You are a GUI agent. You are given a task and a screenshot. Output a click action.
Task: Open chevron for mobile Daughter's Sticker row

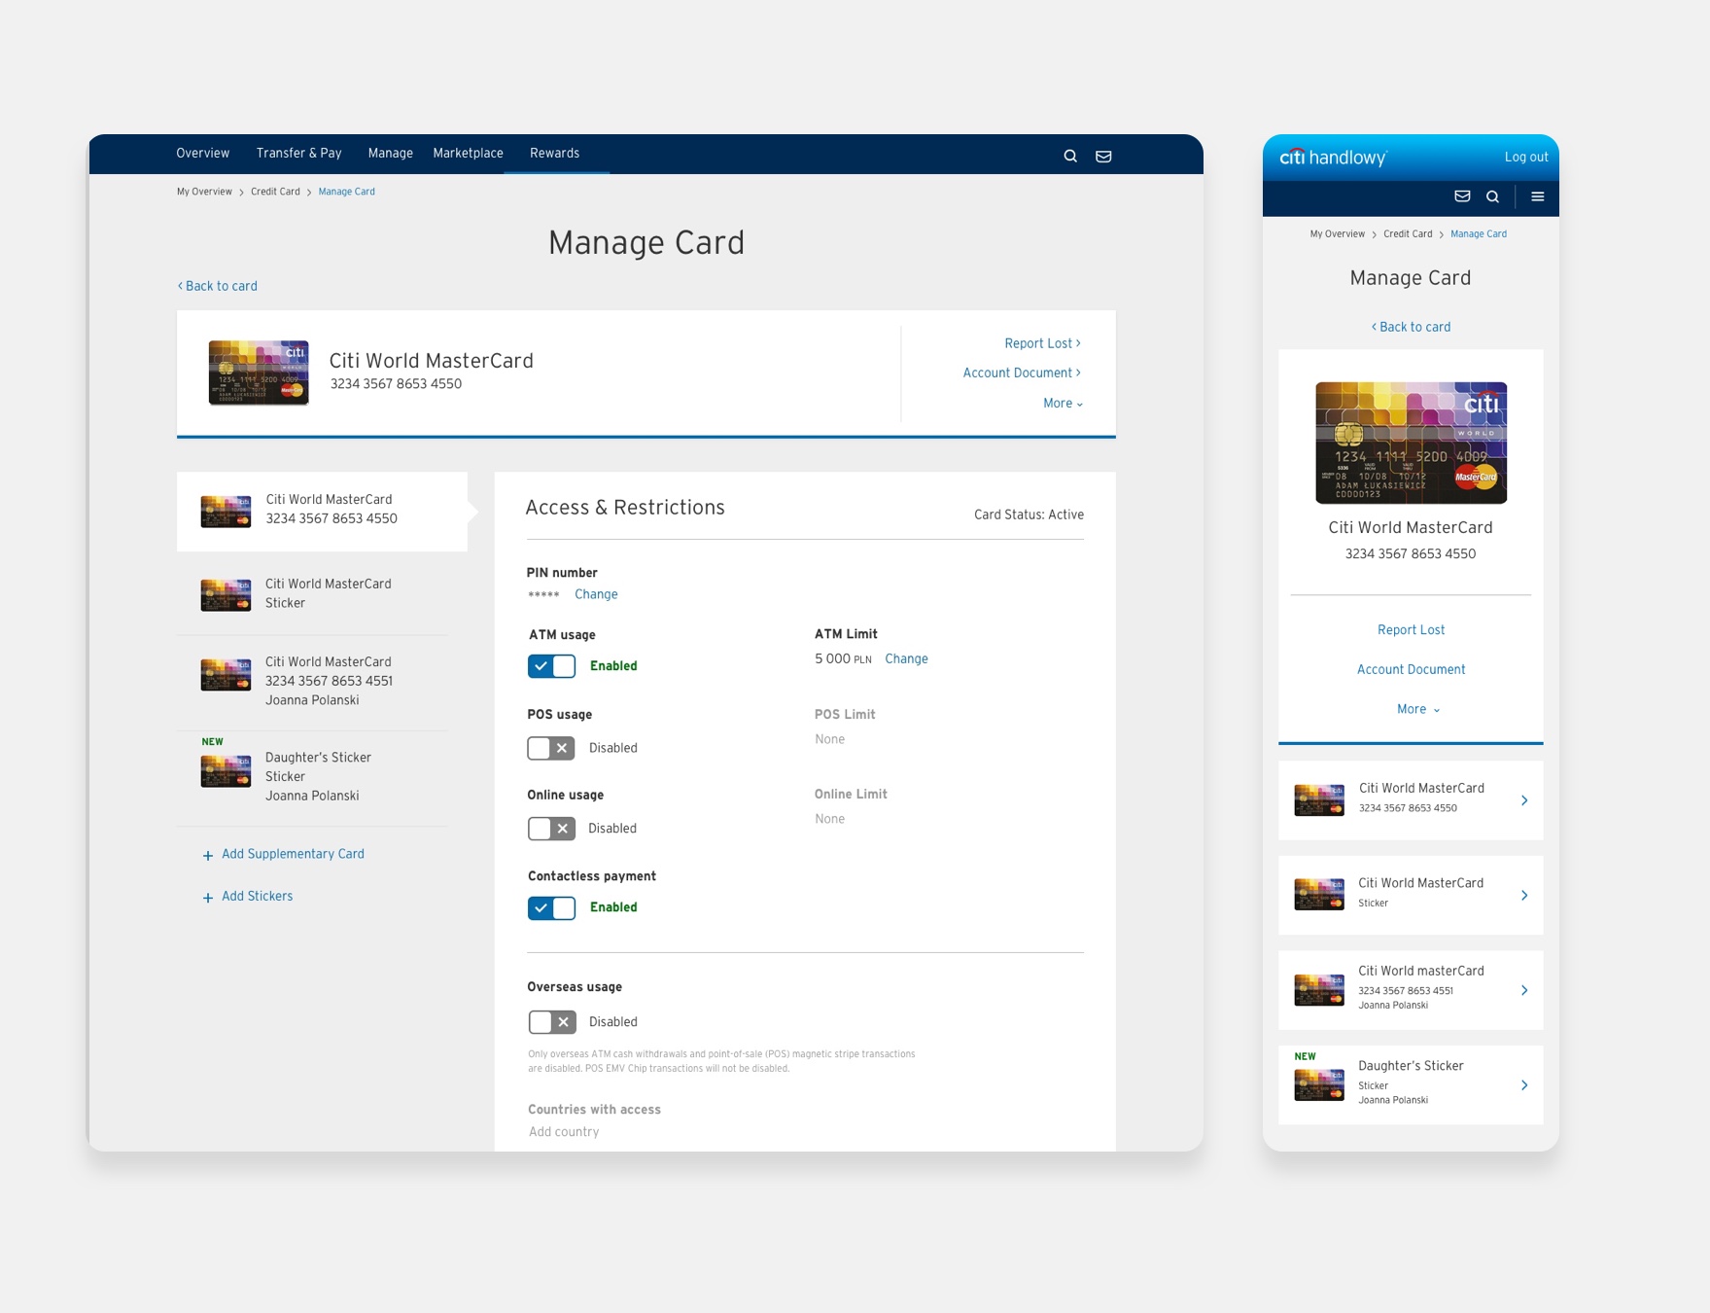[x=1524, y=1085]
